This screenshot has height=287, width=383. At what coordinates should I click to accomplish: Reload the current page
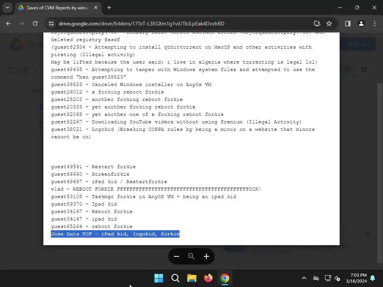tap(35, 24)
